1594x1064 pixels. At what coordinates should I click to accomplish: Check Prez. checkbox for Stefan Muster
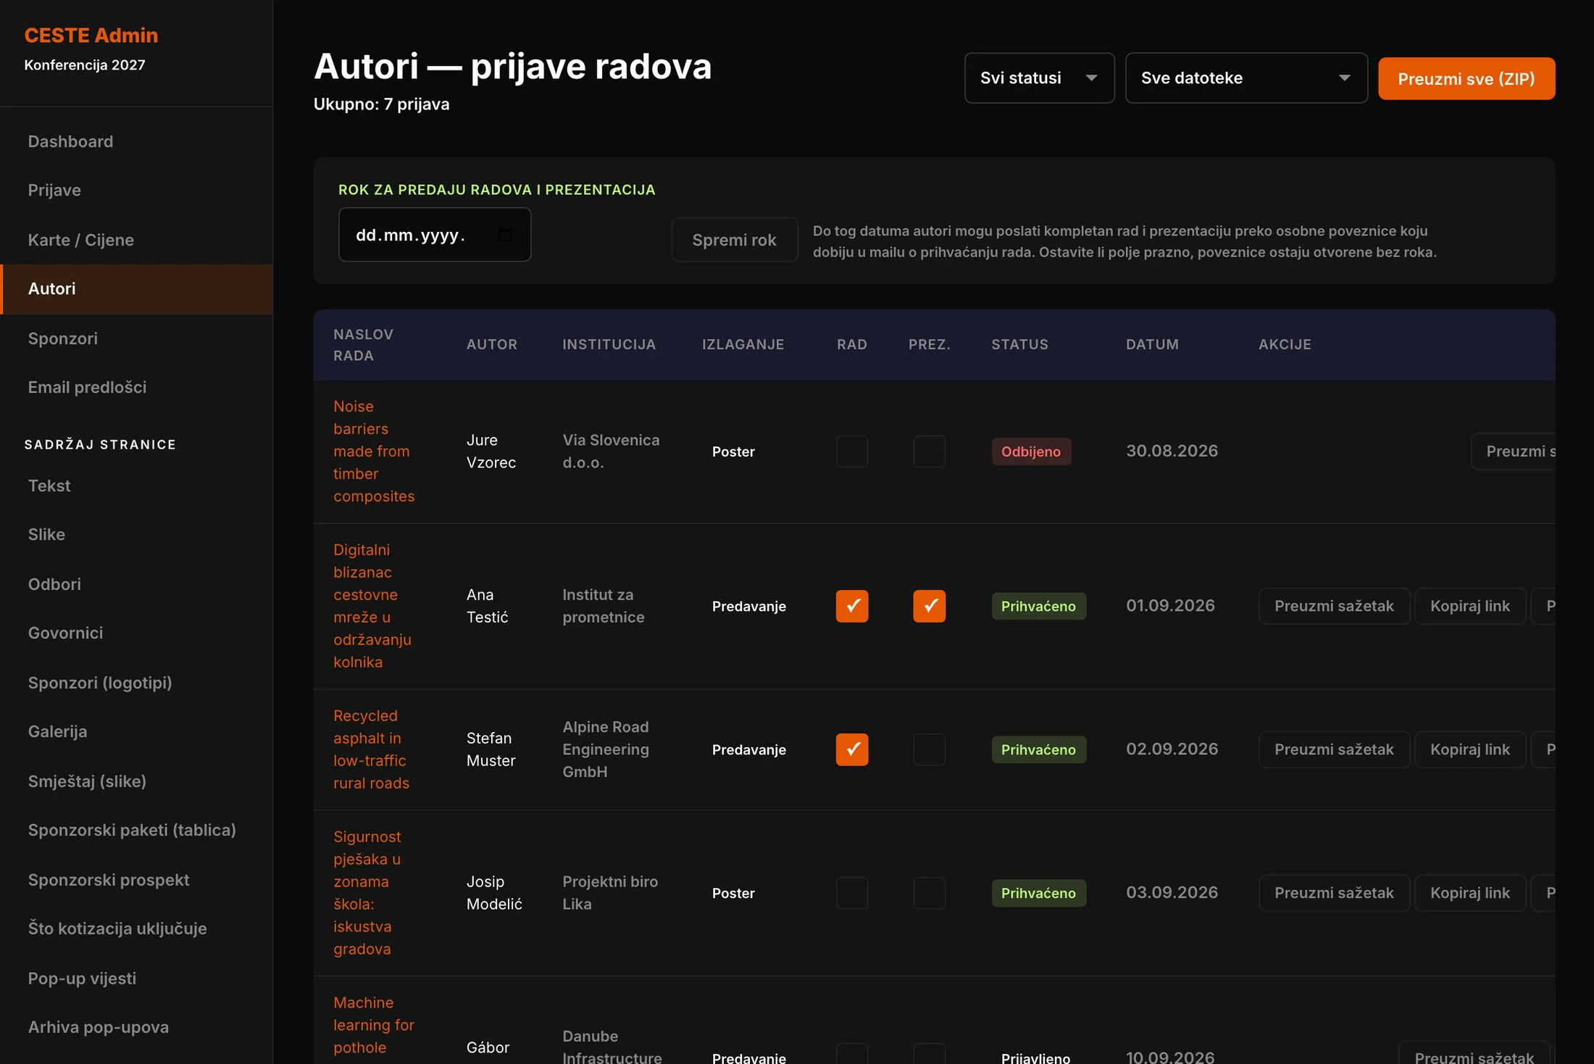point(929,749)
